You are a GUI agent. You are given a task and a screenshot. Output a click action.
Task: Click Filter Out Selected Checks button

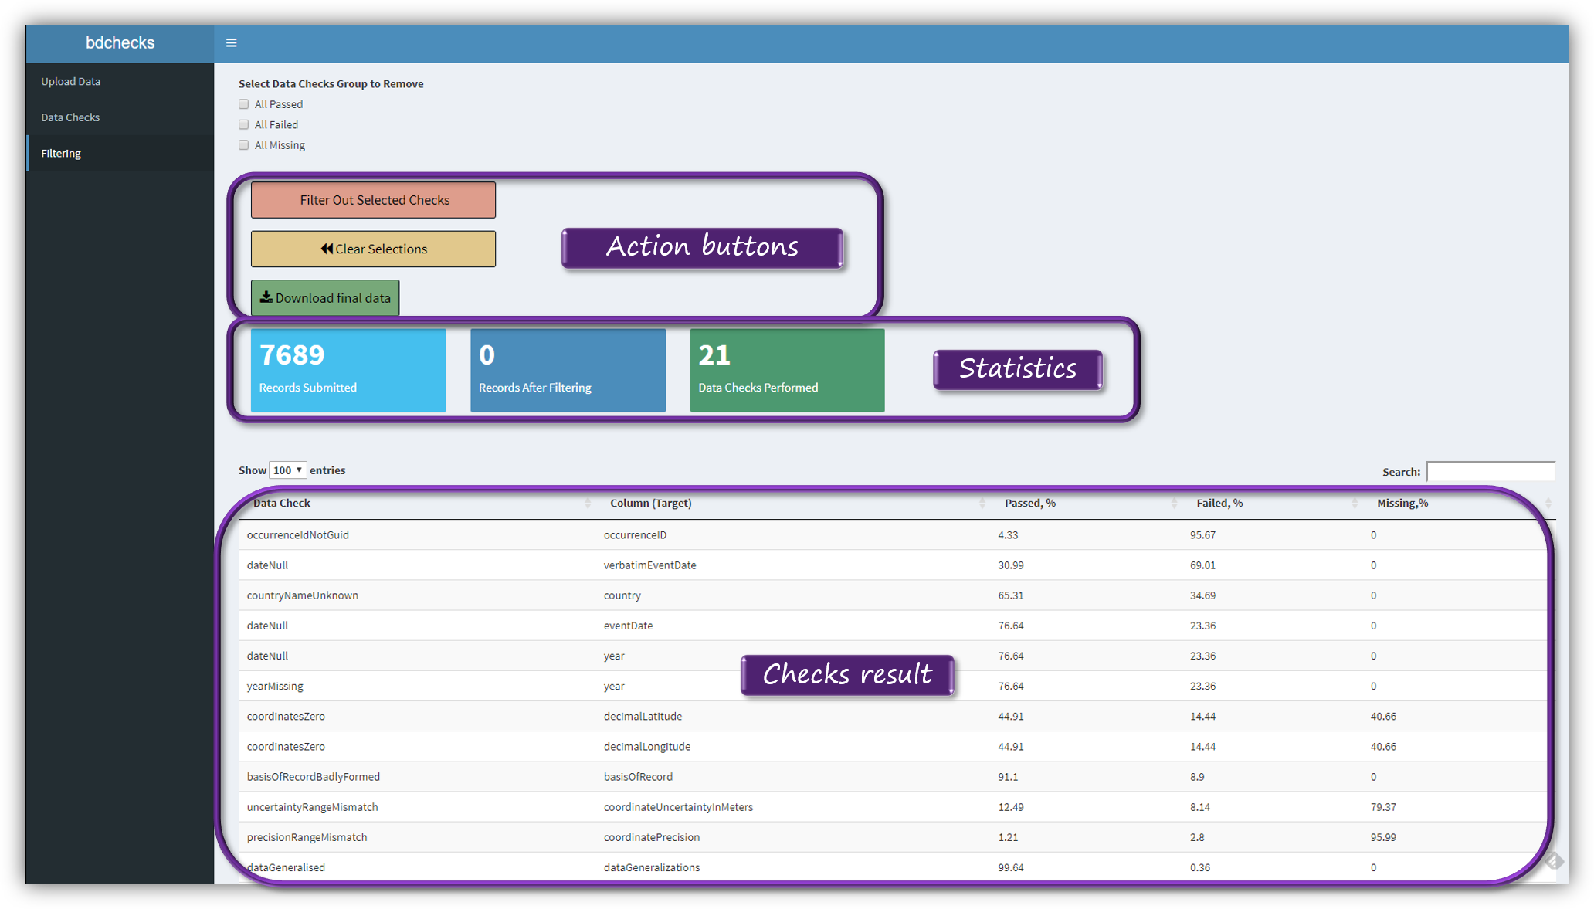373,200
